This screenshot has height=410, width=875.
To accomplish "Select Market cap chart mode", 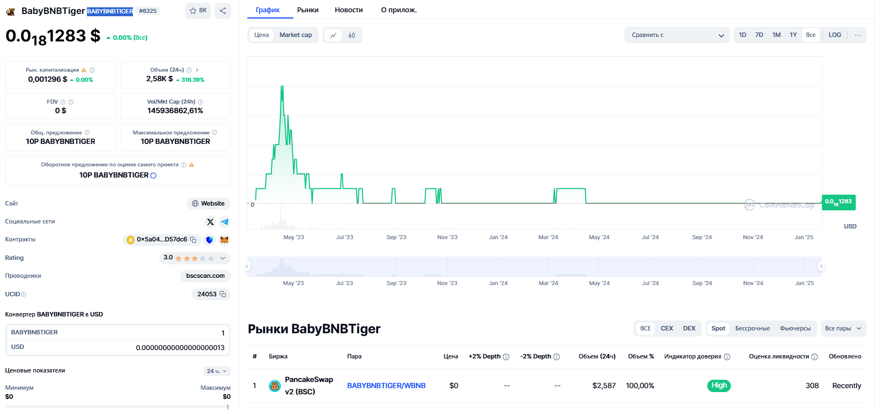I will [296, 35].
